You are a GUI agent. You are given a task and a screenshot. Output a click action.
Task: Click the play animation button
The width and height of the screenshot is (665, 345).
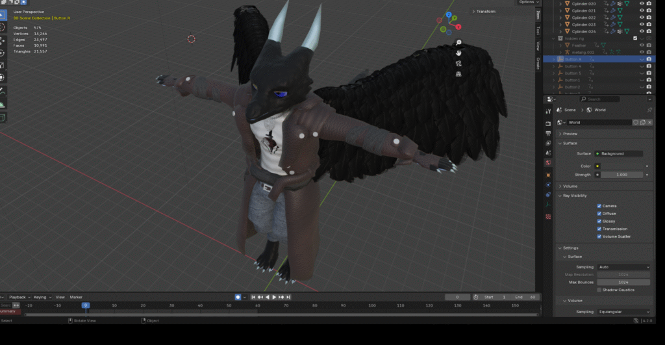pos(274,297)
